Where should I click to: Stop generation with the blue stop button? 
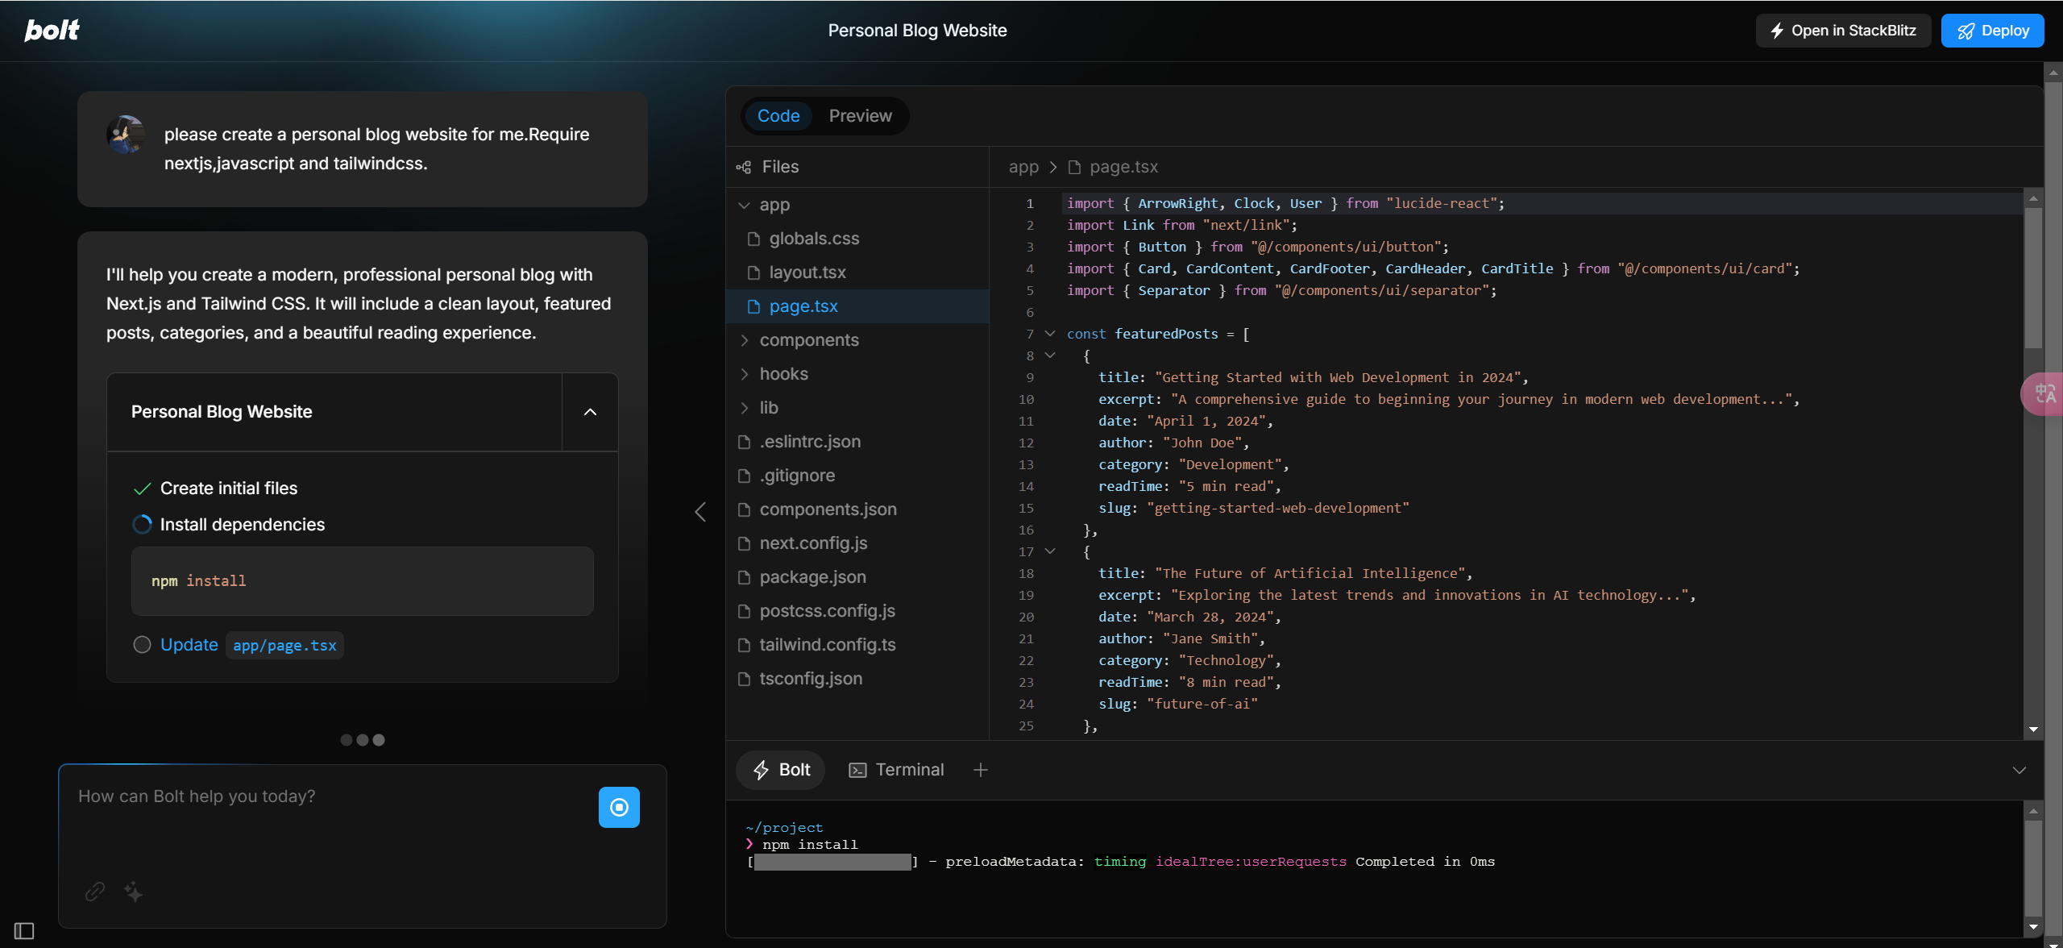(x=619, y=807)
